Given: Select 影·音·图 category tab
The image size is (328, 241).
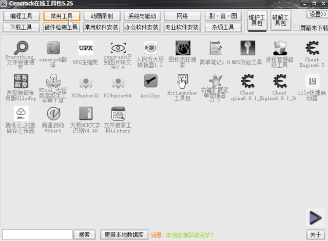Looking at the screenshot, I should [223, 16].
